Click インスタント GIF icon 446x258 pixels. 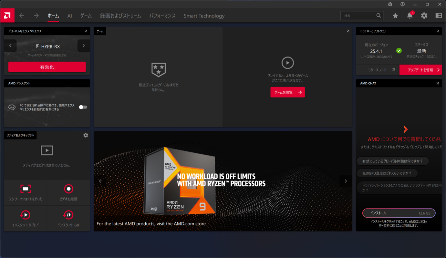click(68, 215)
